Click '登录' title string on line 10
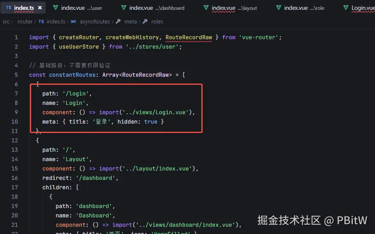The width and height of the screenshot is (375, 234). [102, 121]
